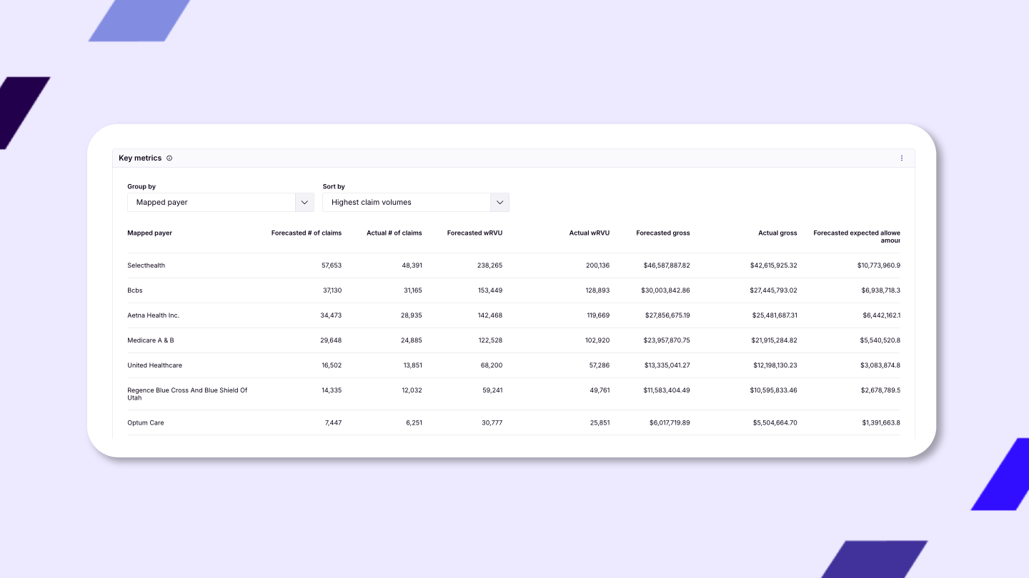The width and height of the screenshot is (1029, 578).
Task: Expand the Group by dropdown arrow
Action: [x=304, y=203]
